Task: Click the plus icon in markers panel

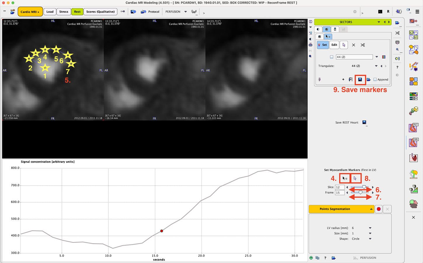Action: pos(343,79)
